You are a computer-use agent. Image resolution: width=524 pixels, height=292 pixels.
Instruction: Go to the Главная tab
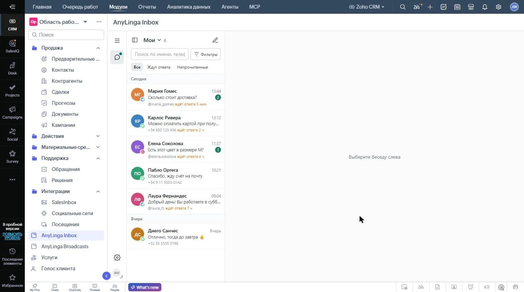(x=42, y=7)
